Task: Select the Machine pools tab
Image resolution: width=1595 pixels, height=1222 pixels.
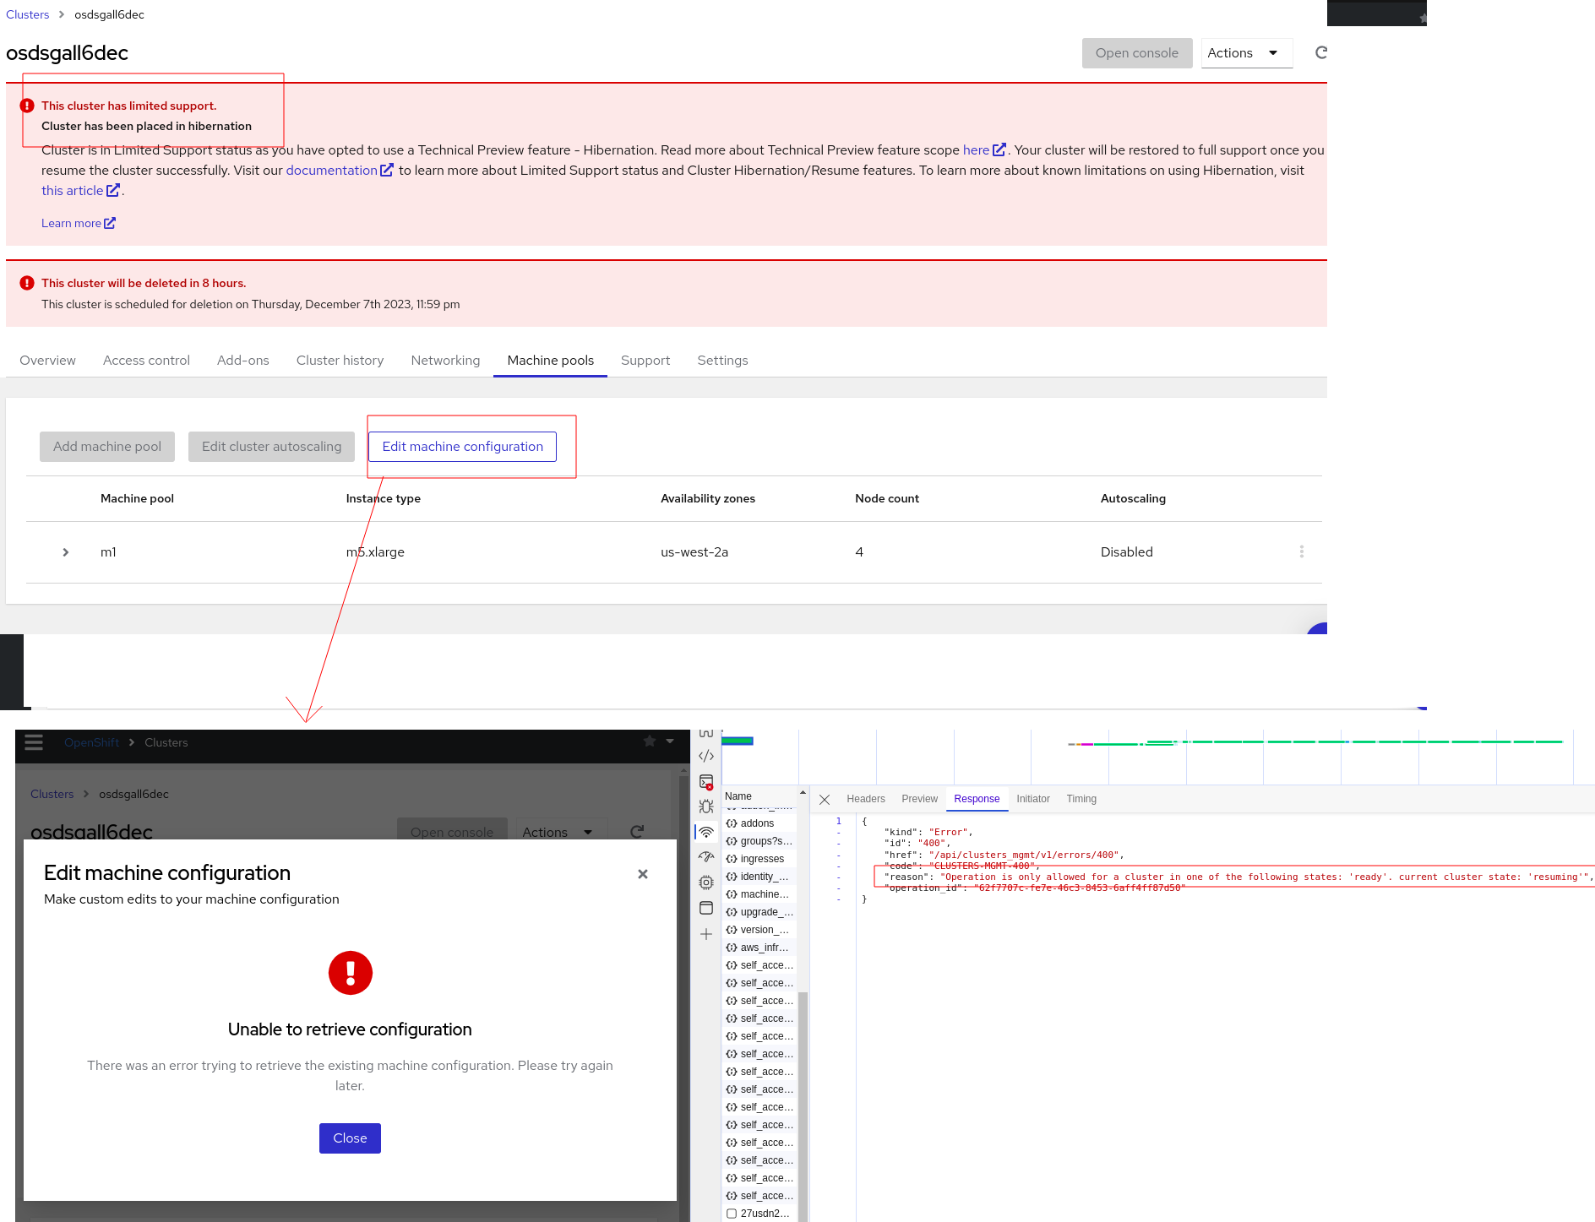Action: [x=551, y=361]
